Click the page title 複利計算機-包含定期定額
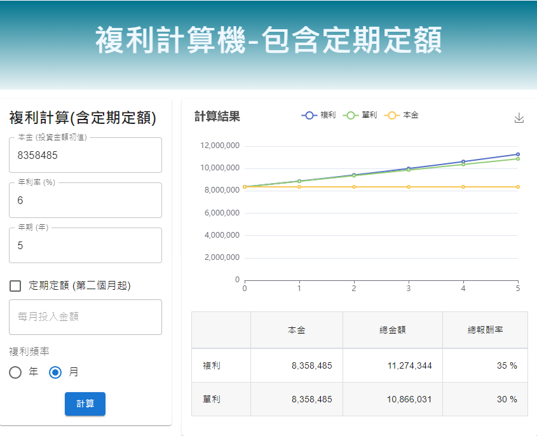 pyautogui.click(x=268, y=41)
